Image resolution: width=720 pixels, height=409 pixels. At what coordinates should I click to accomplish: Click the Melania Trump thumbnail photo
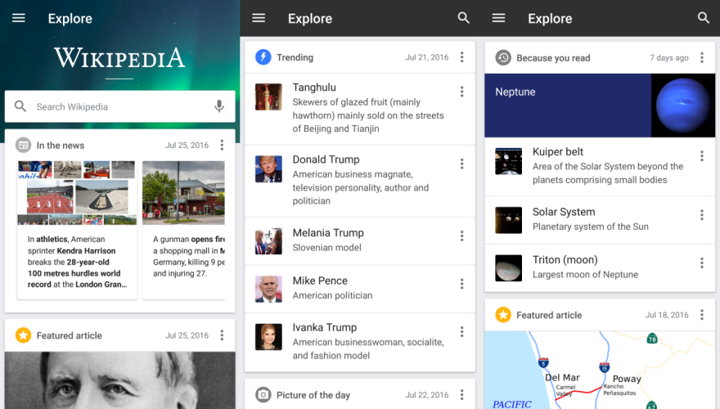(268, 241)
